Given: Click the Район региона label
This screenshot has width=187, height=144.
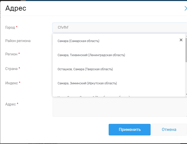Looking at the screenshot, I should coord(18,41).
